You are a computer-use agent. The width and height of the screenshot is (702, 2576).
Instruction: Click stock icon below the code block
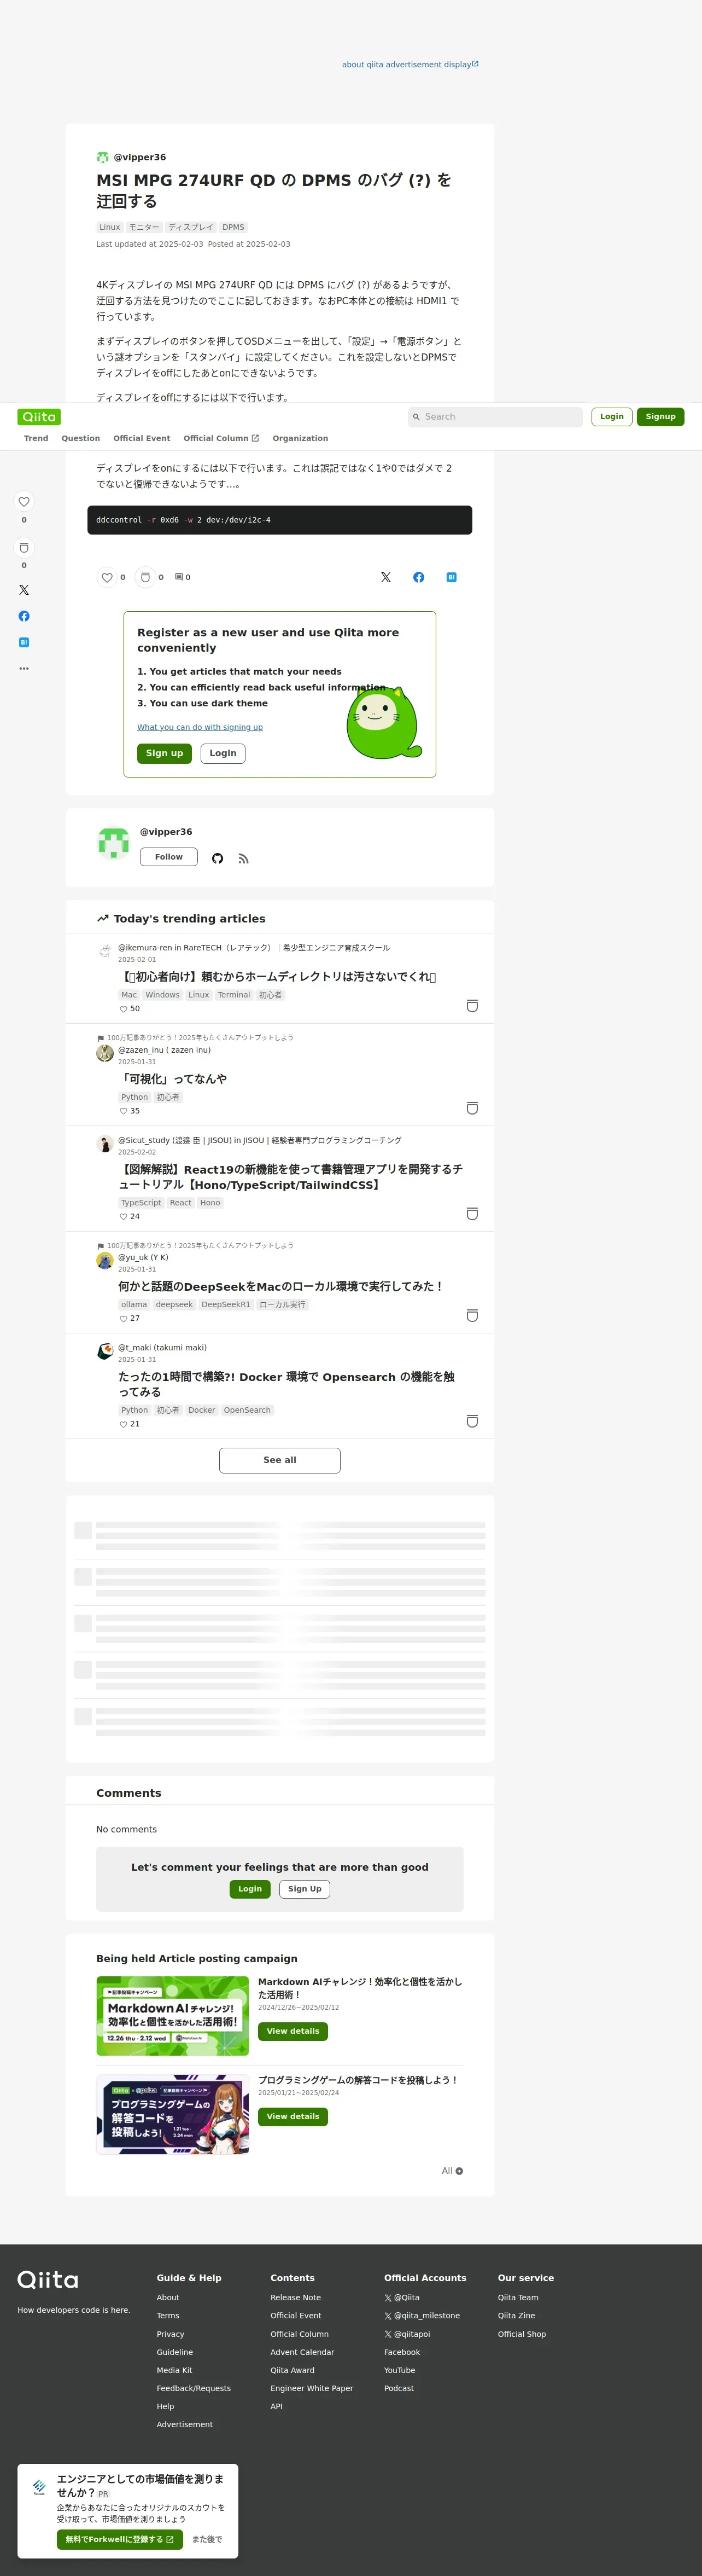pos(145,577)
